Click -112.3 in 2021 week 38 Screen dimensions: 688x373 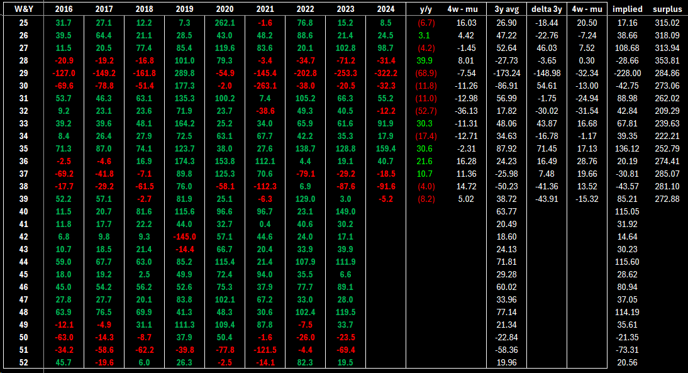(x=265, y=186)
